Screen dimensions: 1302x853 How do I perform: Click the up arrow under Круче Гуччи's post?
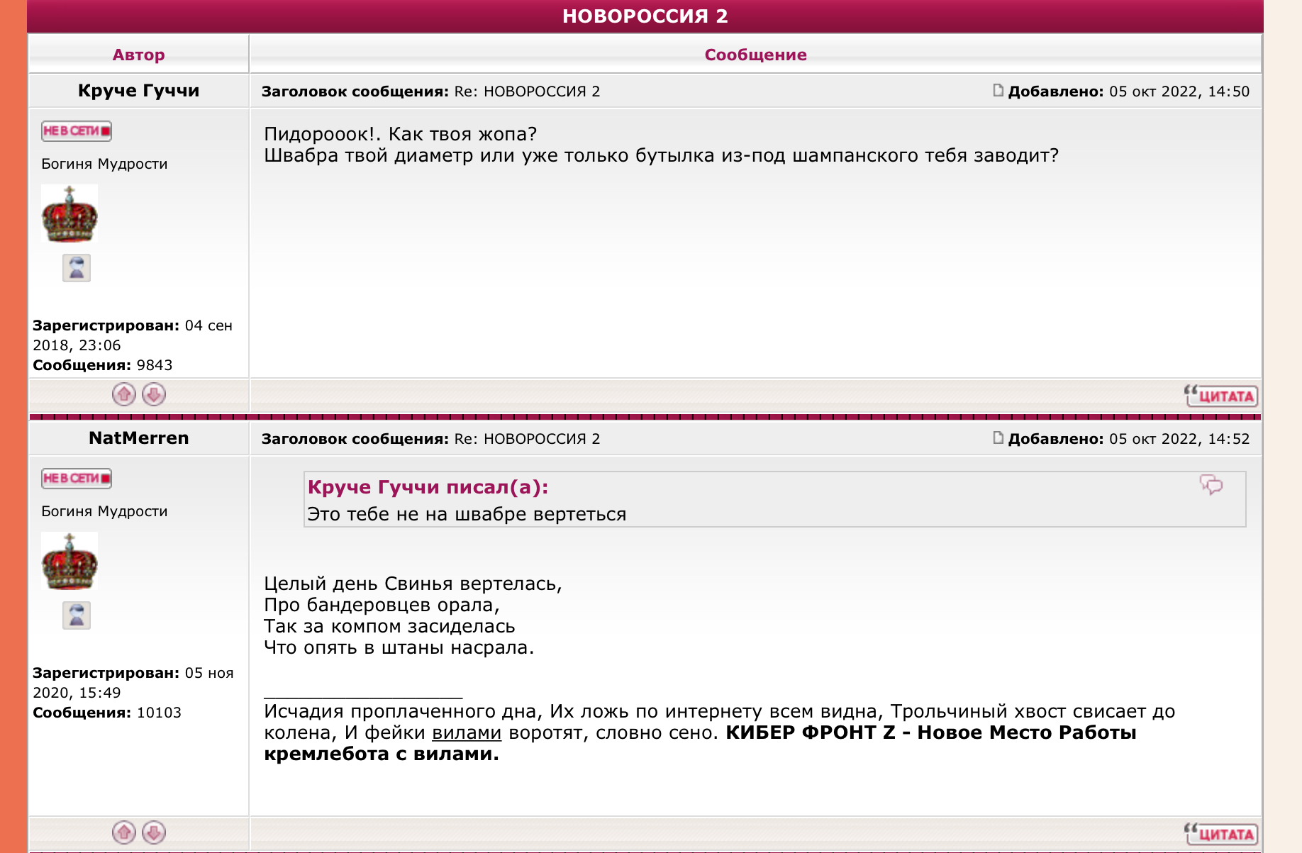pos(124,394)
